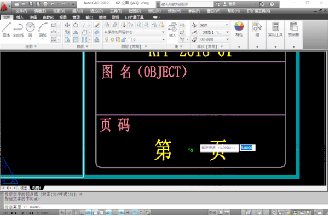Open the Properties (特性) color wheel panel
Screen dimensions: 329x216
point(239,30)
